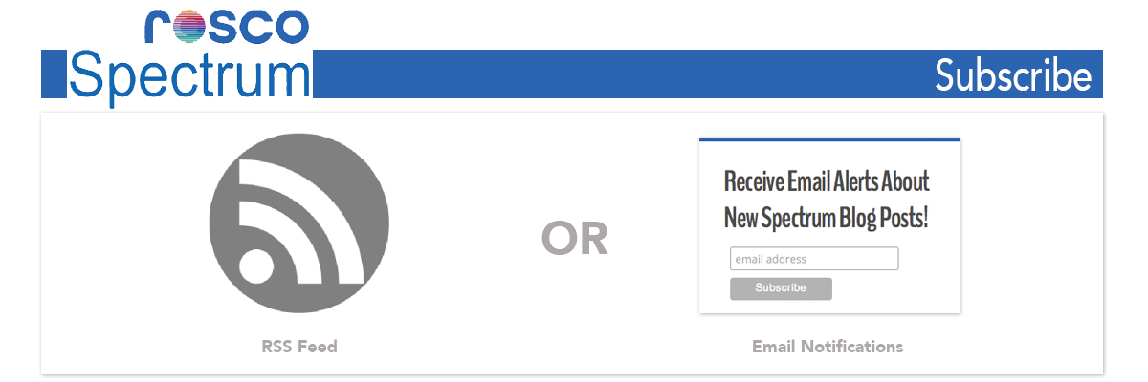Click the letters SCO in Rosco wordmark
Viewport: 1148px width, 382px height.
(260, 28)
